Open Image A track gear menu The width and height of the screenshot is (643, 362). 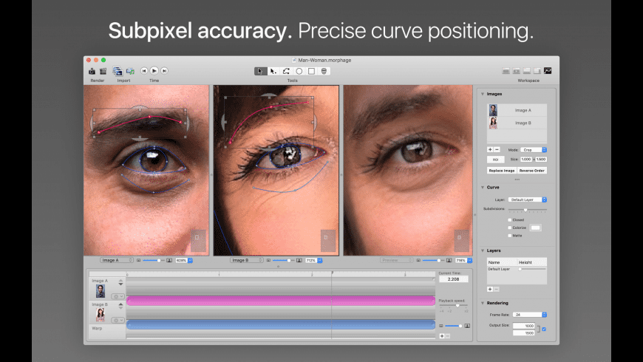[x=118, y=296]
